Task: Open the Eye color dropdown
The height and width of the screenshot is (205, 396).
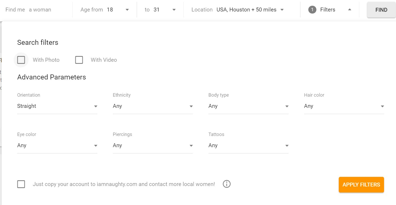Action: pyautogui.click(x=57, y=146)
